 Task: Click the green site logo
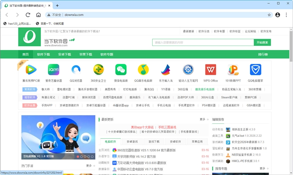click(x=30, y=37)
